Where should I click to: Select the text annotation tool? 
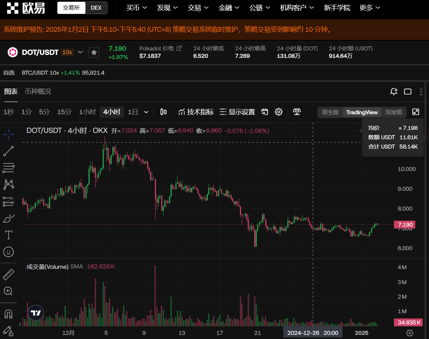9,235
